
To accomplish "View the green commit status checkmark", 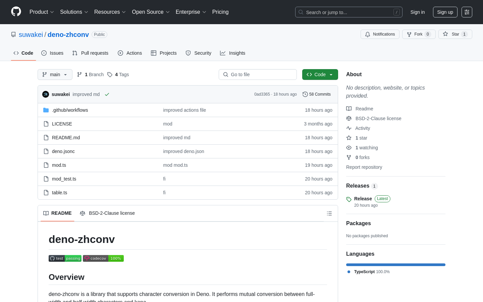I will click(107, 94).
